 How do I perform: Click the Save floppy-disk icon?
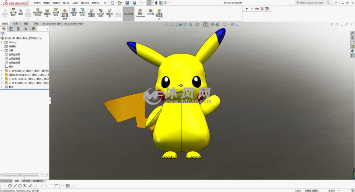pos(127,3)
